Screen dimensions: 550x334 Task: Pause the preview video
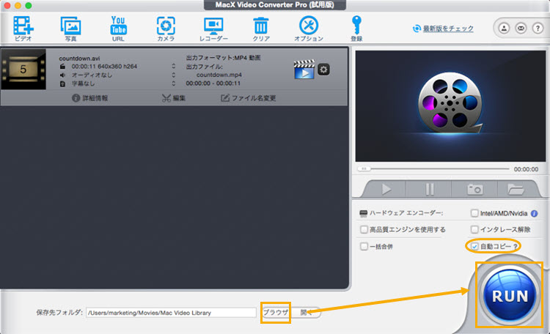(429, 189)
